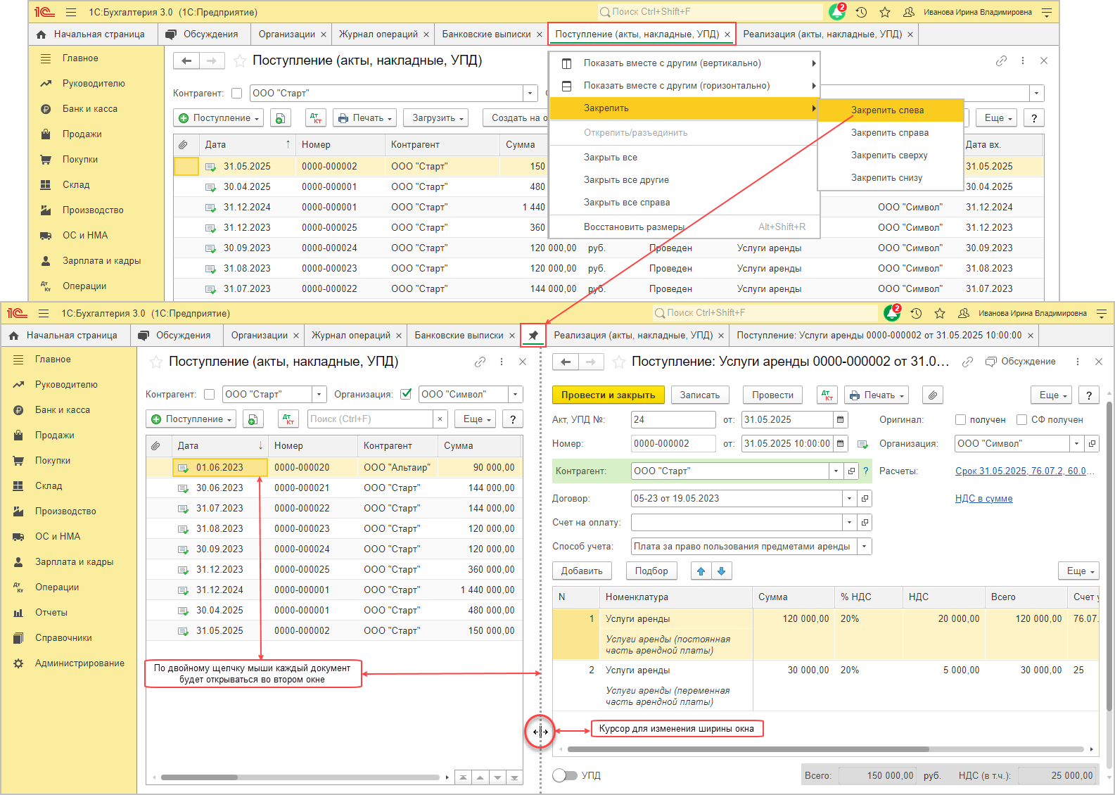Select Восстановить размеры menu entry
This screenshot has width=1115, height=795.
pos(634,227)
